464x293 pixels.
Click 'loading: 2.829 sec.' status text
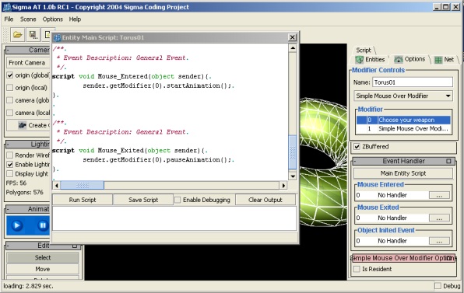coord(28,286)
